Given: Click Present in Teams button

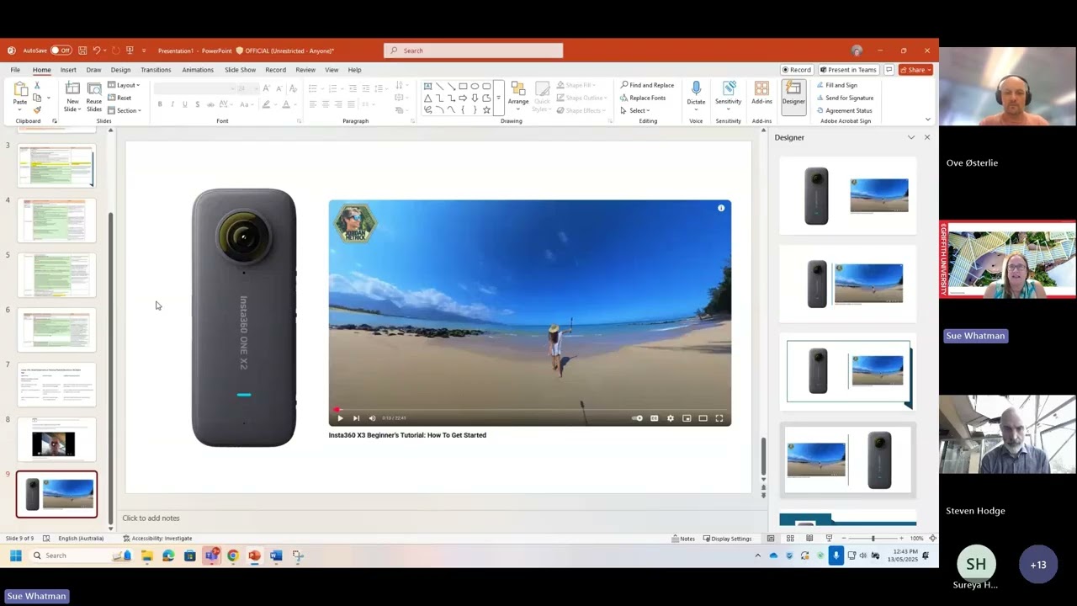Looking at the screenshot, I should (x=848, y=70).
